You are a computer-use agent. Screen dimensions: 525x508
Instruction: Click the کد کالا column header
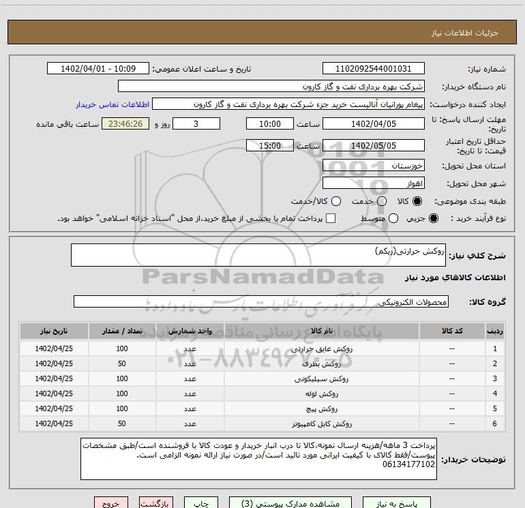452,331
